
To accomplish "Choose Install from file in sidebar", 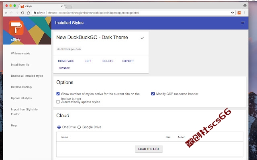I will click(x=20, y=64).
